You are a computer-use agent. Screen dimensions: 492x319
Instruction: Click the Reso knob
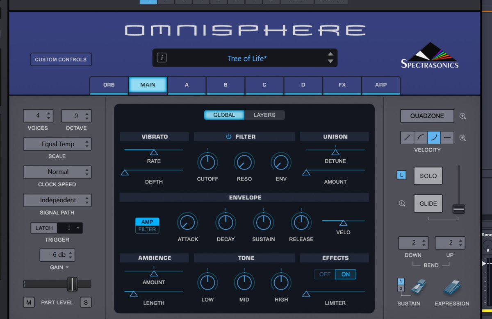tap(244, 162)
